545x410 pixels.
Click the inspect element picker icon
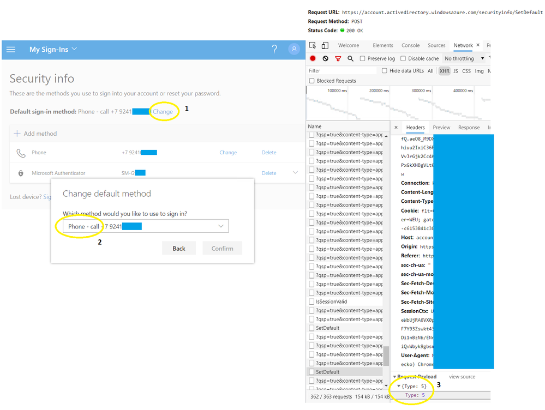coord(313,45)
